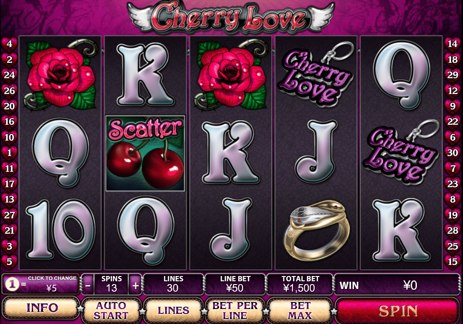This screenshot has height=324, width=463.
Task: Click the Scatter cherries symbol
Action: (145, 153)
